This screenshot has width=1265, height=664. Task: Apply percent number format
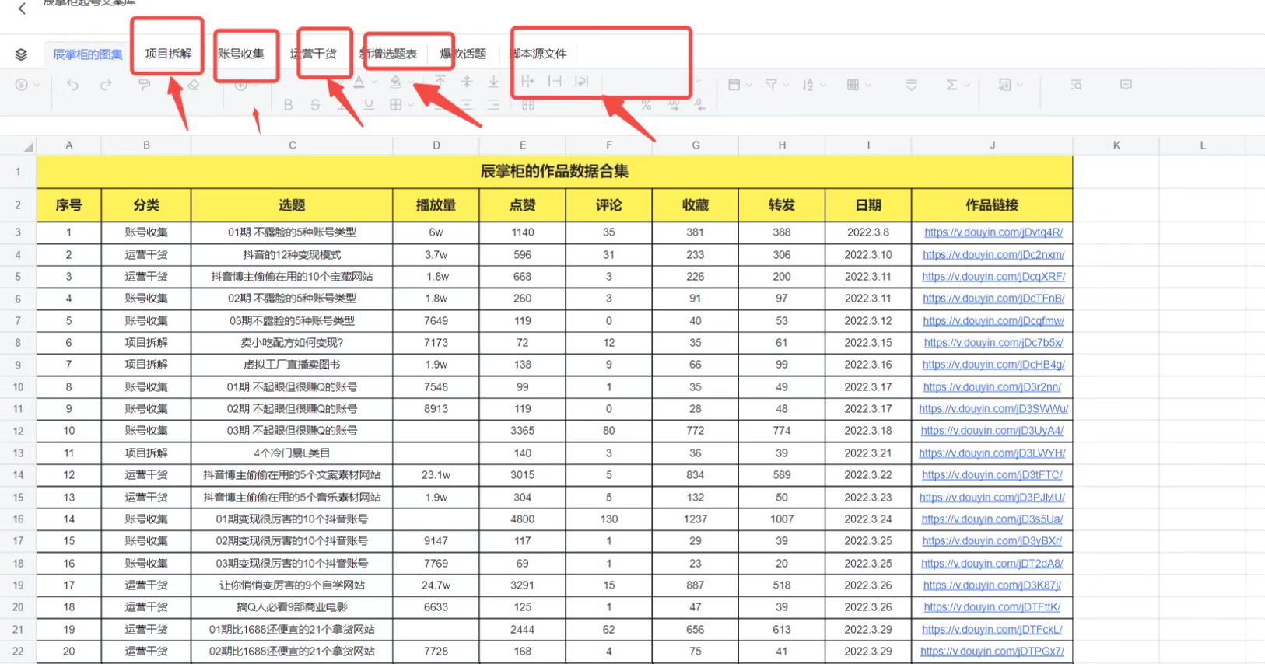pos(647,104)
